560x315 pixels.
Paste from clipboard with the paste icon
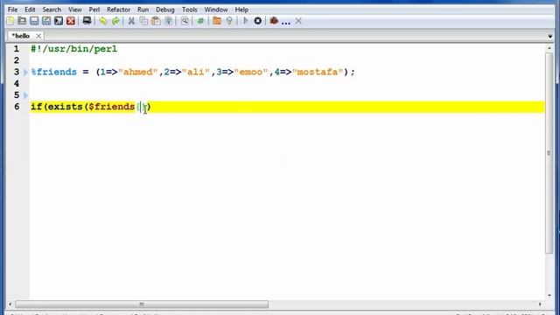tap(156, 21)
